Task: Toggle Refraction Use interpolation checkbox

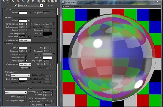Action: point(26,57)
